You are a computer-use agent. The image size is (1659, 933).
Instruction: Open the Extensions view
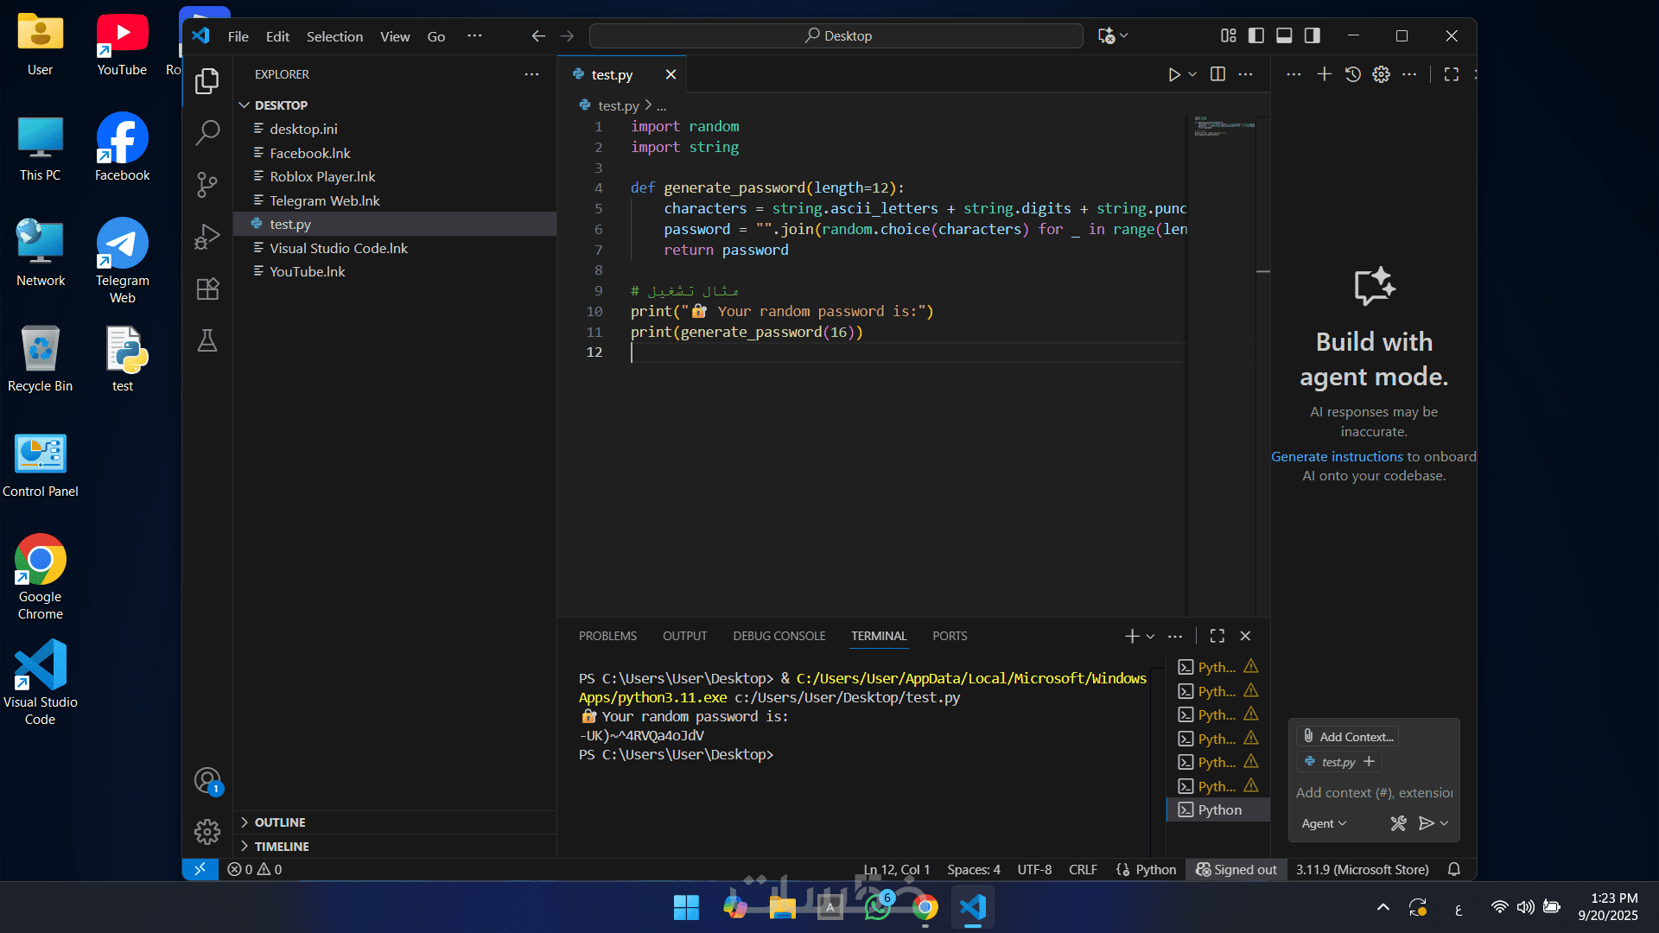coord(207,289)
